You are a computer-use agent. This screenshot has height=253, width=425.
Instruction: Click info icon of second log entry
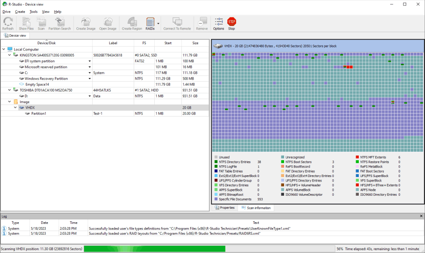4,233
